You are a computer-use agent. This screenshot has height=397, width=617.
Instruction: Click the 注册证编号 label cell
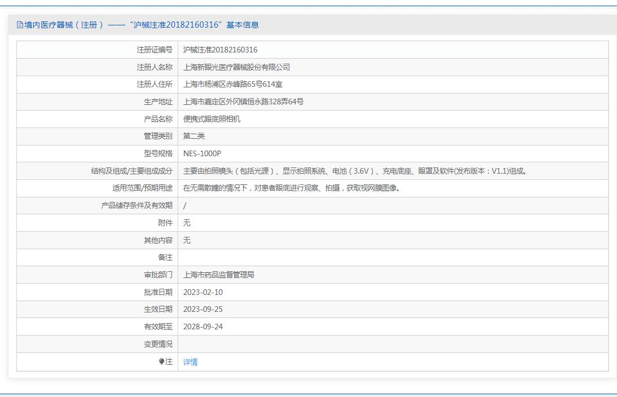pyautogui.click(x=97, y=50)
